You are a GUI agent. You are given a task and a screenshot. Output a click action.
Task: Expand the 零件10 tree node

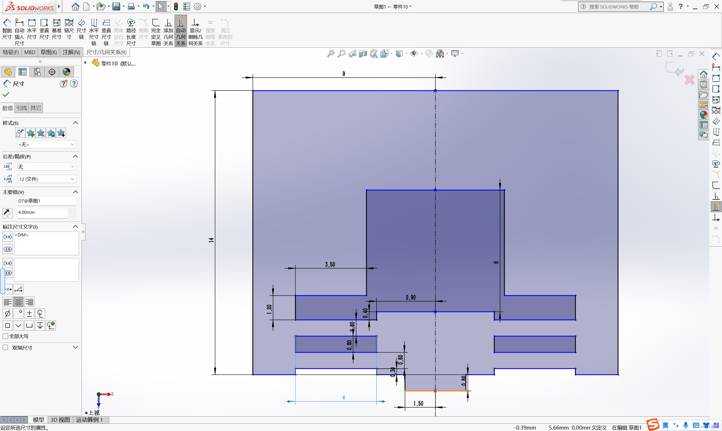[85, 63]
